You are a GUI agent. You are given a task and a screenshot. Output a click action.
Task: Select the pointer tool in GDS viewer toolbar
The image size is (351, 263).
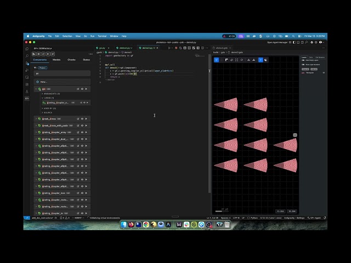[x=216, y=60]
